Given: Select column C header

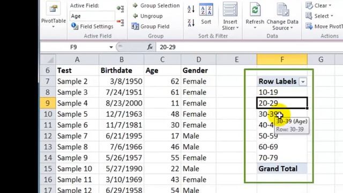Looking at the screenshot, I should coord(162,60).
